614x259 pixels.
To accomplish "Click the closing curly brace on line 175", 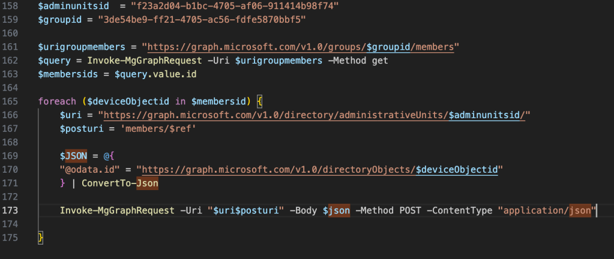I will point(41,238).
